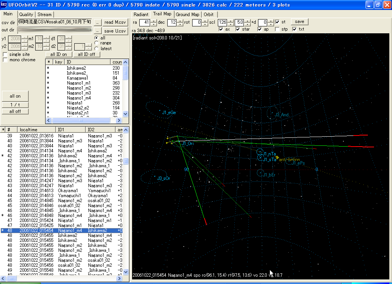392x284 pixels.
Task: Enable the single site checkbox
Action: (x=5, y=54)
